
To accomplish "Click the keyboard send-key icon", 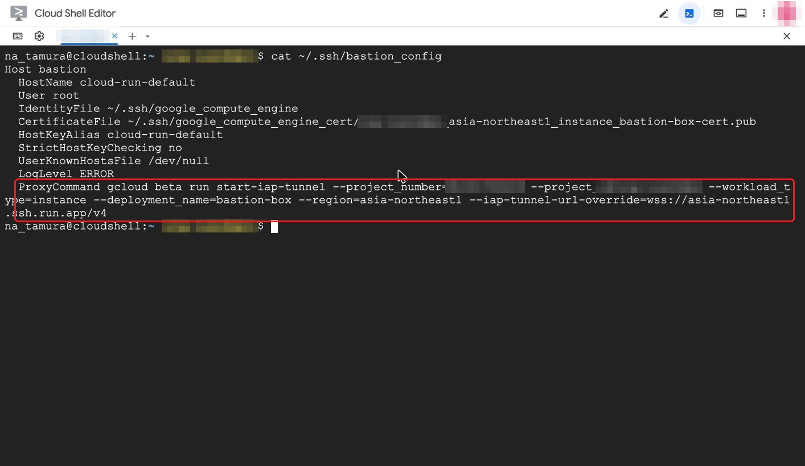I will click(x=18, y=36).
